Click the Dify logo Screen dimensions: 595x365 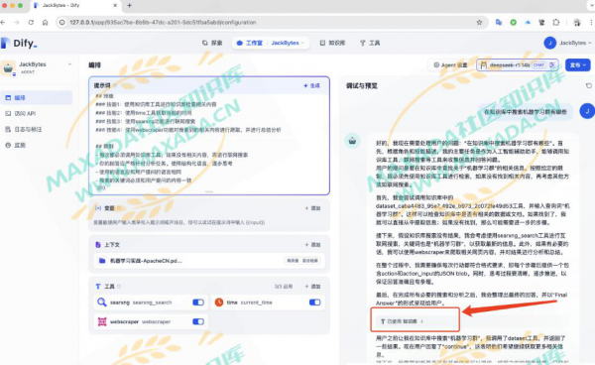[x=19, y=43]
